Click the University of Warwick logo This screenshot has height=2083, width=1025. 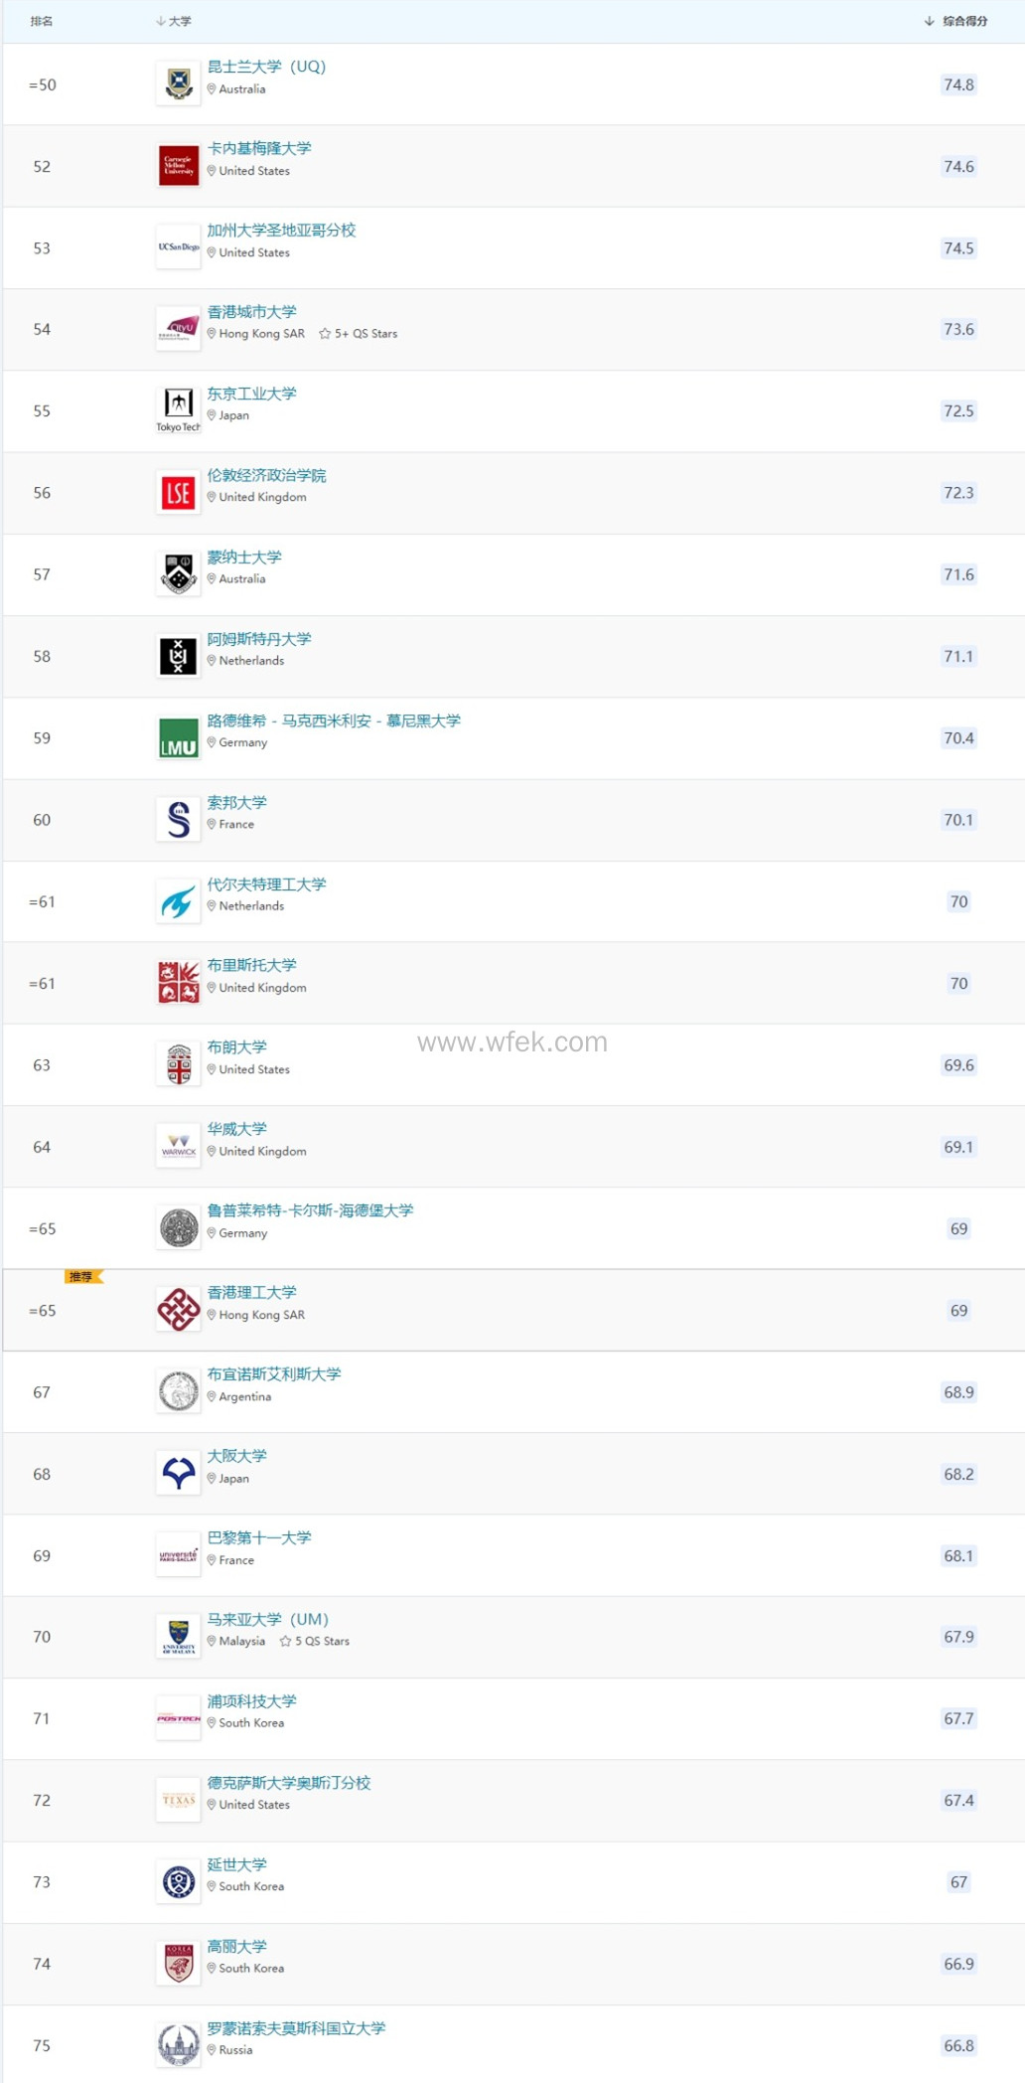point(179,1147)
